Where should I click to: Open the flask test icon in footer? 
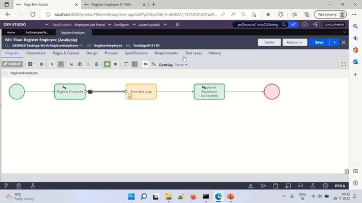[33, 186]
